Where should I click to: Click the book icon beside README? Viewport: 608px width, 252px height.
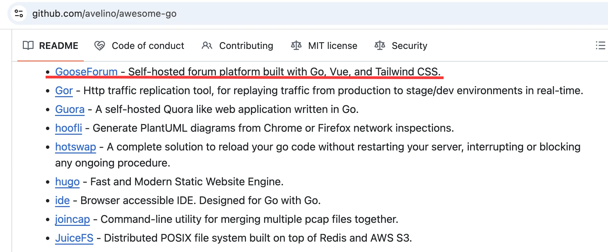28,46
